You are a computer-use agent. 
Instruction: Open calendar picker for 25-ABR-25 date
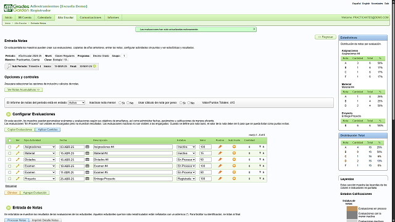point(88,179)
